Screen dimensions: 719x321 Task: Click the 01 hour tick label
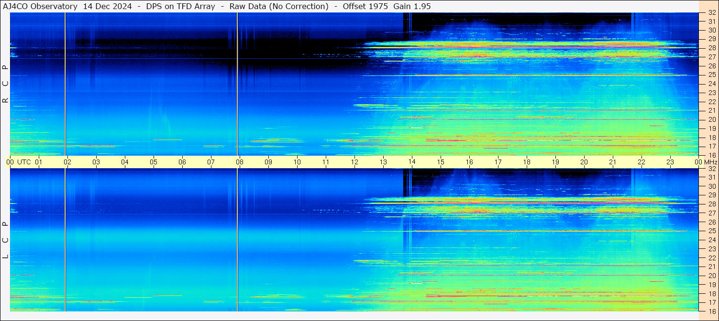39,162
